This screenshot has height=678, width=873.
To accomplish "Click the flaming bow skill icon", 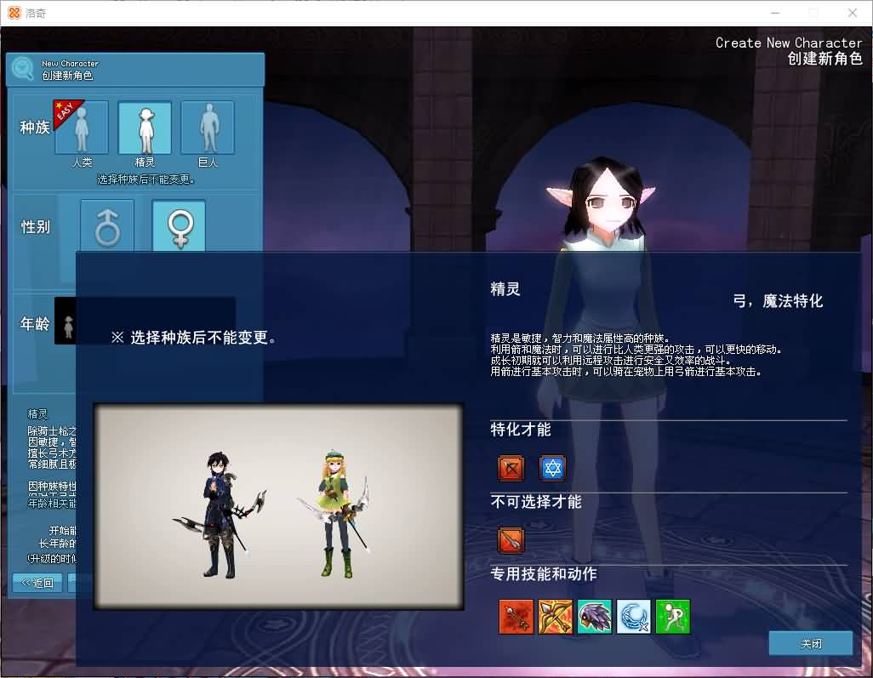I will coord(556,617).
